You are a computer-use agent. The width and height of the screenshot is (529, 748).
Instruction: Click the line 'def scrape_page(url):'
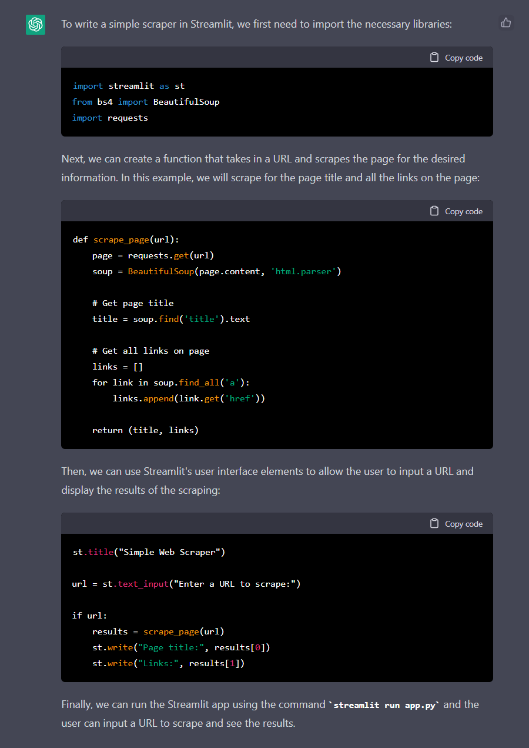pos(126,240)
